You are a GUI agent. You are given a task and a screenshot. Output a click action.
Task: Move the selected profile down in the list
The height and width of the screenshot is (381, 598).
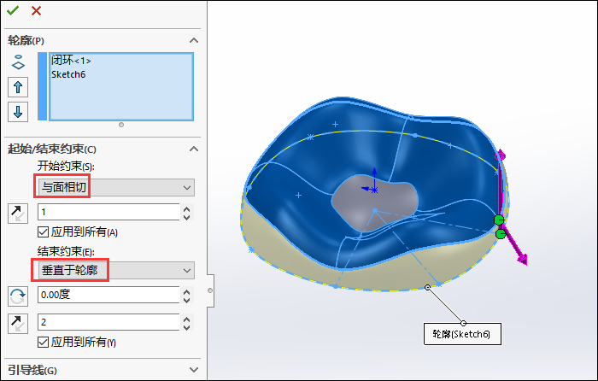tap(18, 112)
